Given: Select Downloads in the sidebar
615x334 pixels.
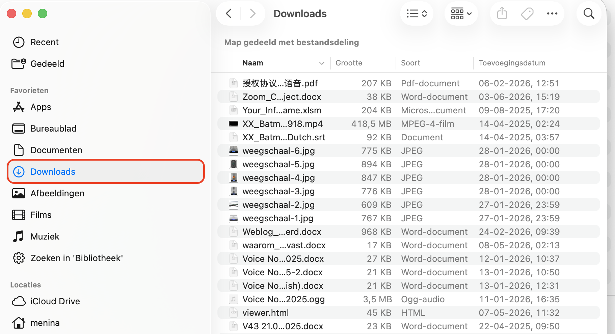Looking at the screenshot, I should point(106,172).
